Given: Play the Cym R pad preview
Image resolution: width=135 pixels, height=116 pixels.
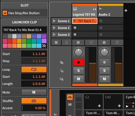Looking at the screenshot, I should [127, 106].
